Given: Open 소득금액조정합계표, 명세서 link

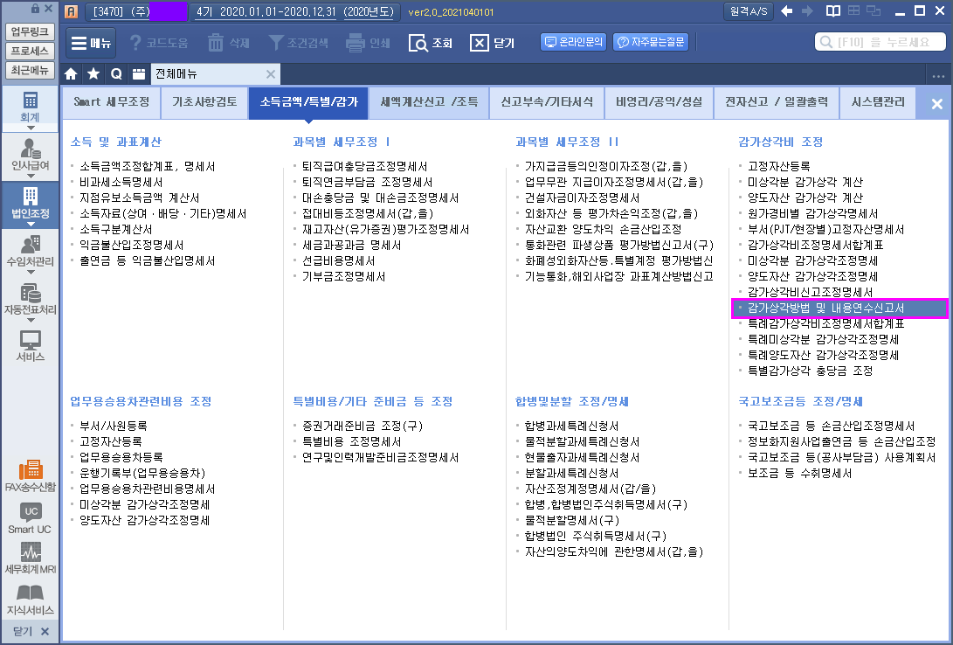Looking at the screenshot, I should pyautogui.click(x=147, y=166).
